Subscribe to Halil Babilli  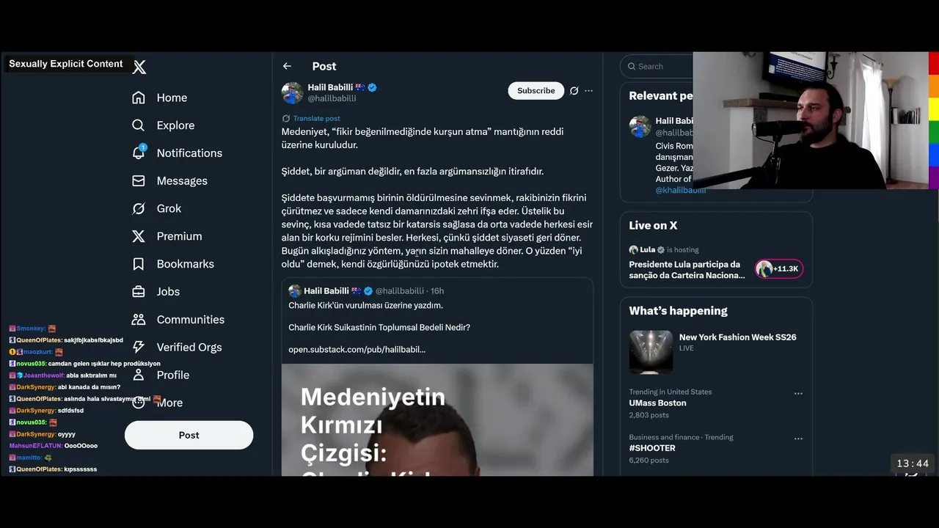click(536, 91)
